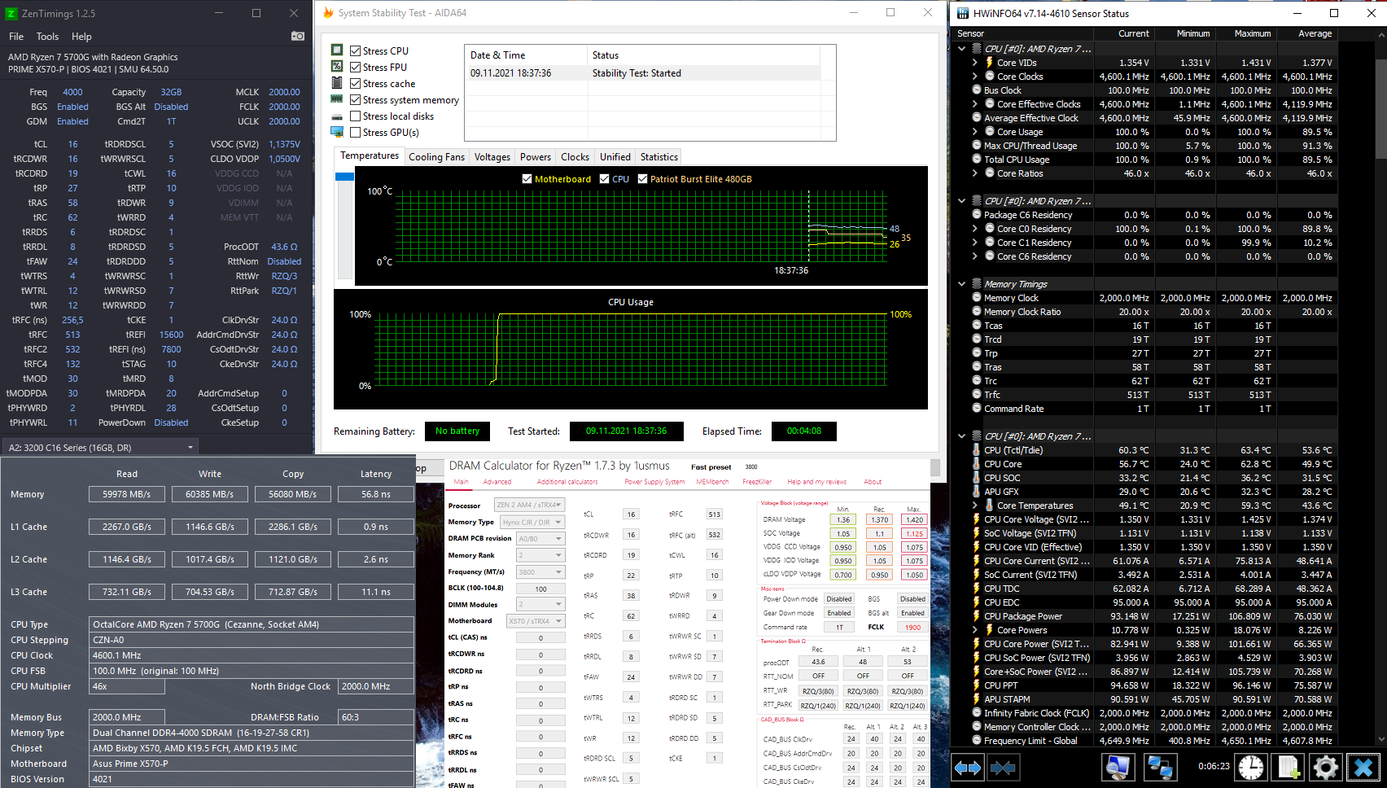Open the Processor dropdown in DRAM Calculator
The width and height of the screenshot is (1387, 788).
(x=530, y=506)
